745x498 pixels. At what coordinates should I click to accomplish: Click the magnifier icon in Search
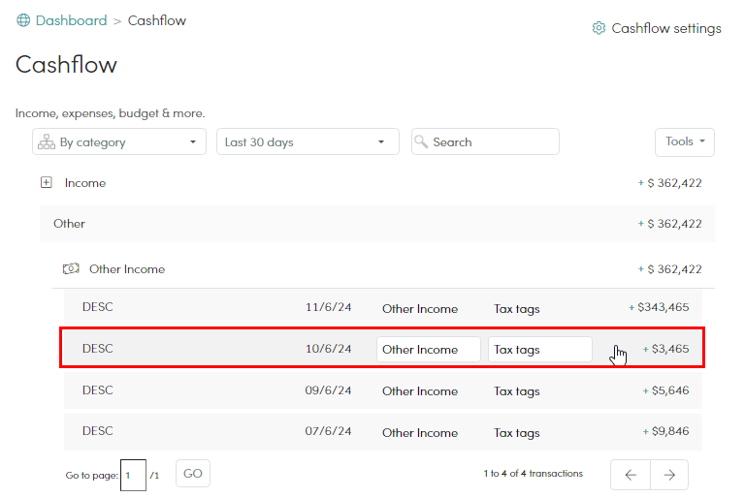tap(421, 141)
